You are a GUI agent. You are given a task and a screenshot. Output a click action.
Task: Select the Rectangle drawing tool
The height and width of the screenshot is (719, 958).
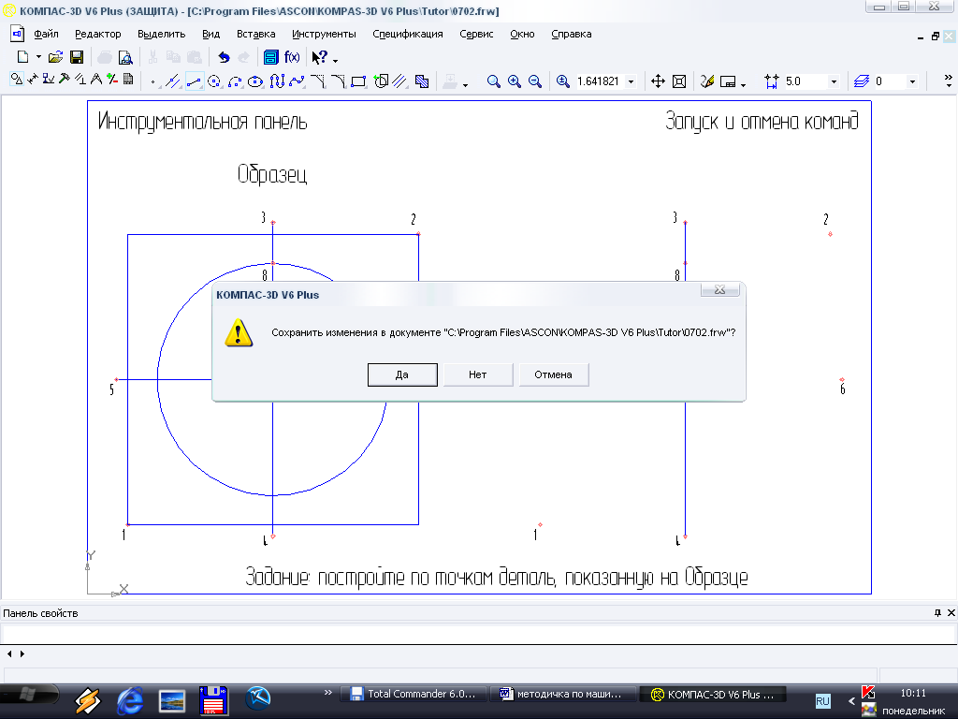(x=358, y=81)
